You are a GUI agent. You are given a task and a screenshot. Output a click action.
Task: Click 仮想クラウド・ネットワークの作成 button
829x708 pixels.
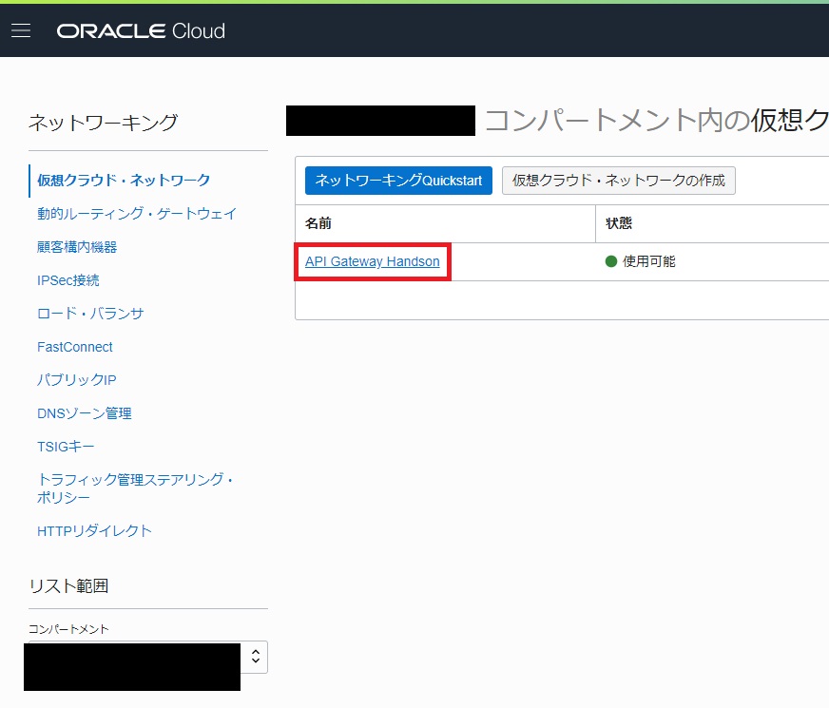tap(618, 181)
